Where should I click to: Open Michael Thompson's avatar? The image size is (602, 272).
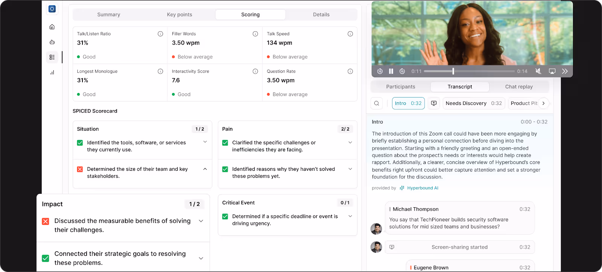pos(376,229)
